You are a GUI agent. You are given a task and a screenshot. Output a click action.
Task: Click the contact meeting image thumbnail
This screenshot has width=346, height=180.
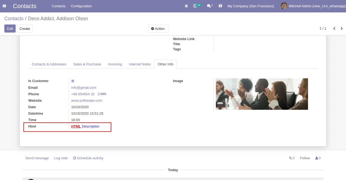click(x=262, y=94)
